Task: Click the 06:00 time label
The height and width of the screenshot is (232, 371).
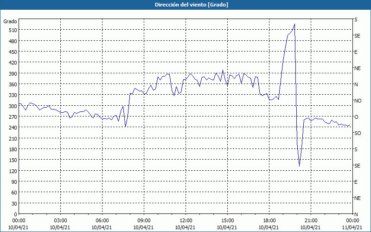Action: pos(102,221)
